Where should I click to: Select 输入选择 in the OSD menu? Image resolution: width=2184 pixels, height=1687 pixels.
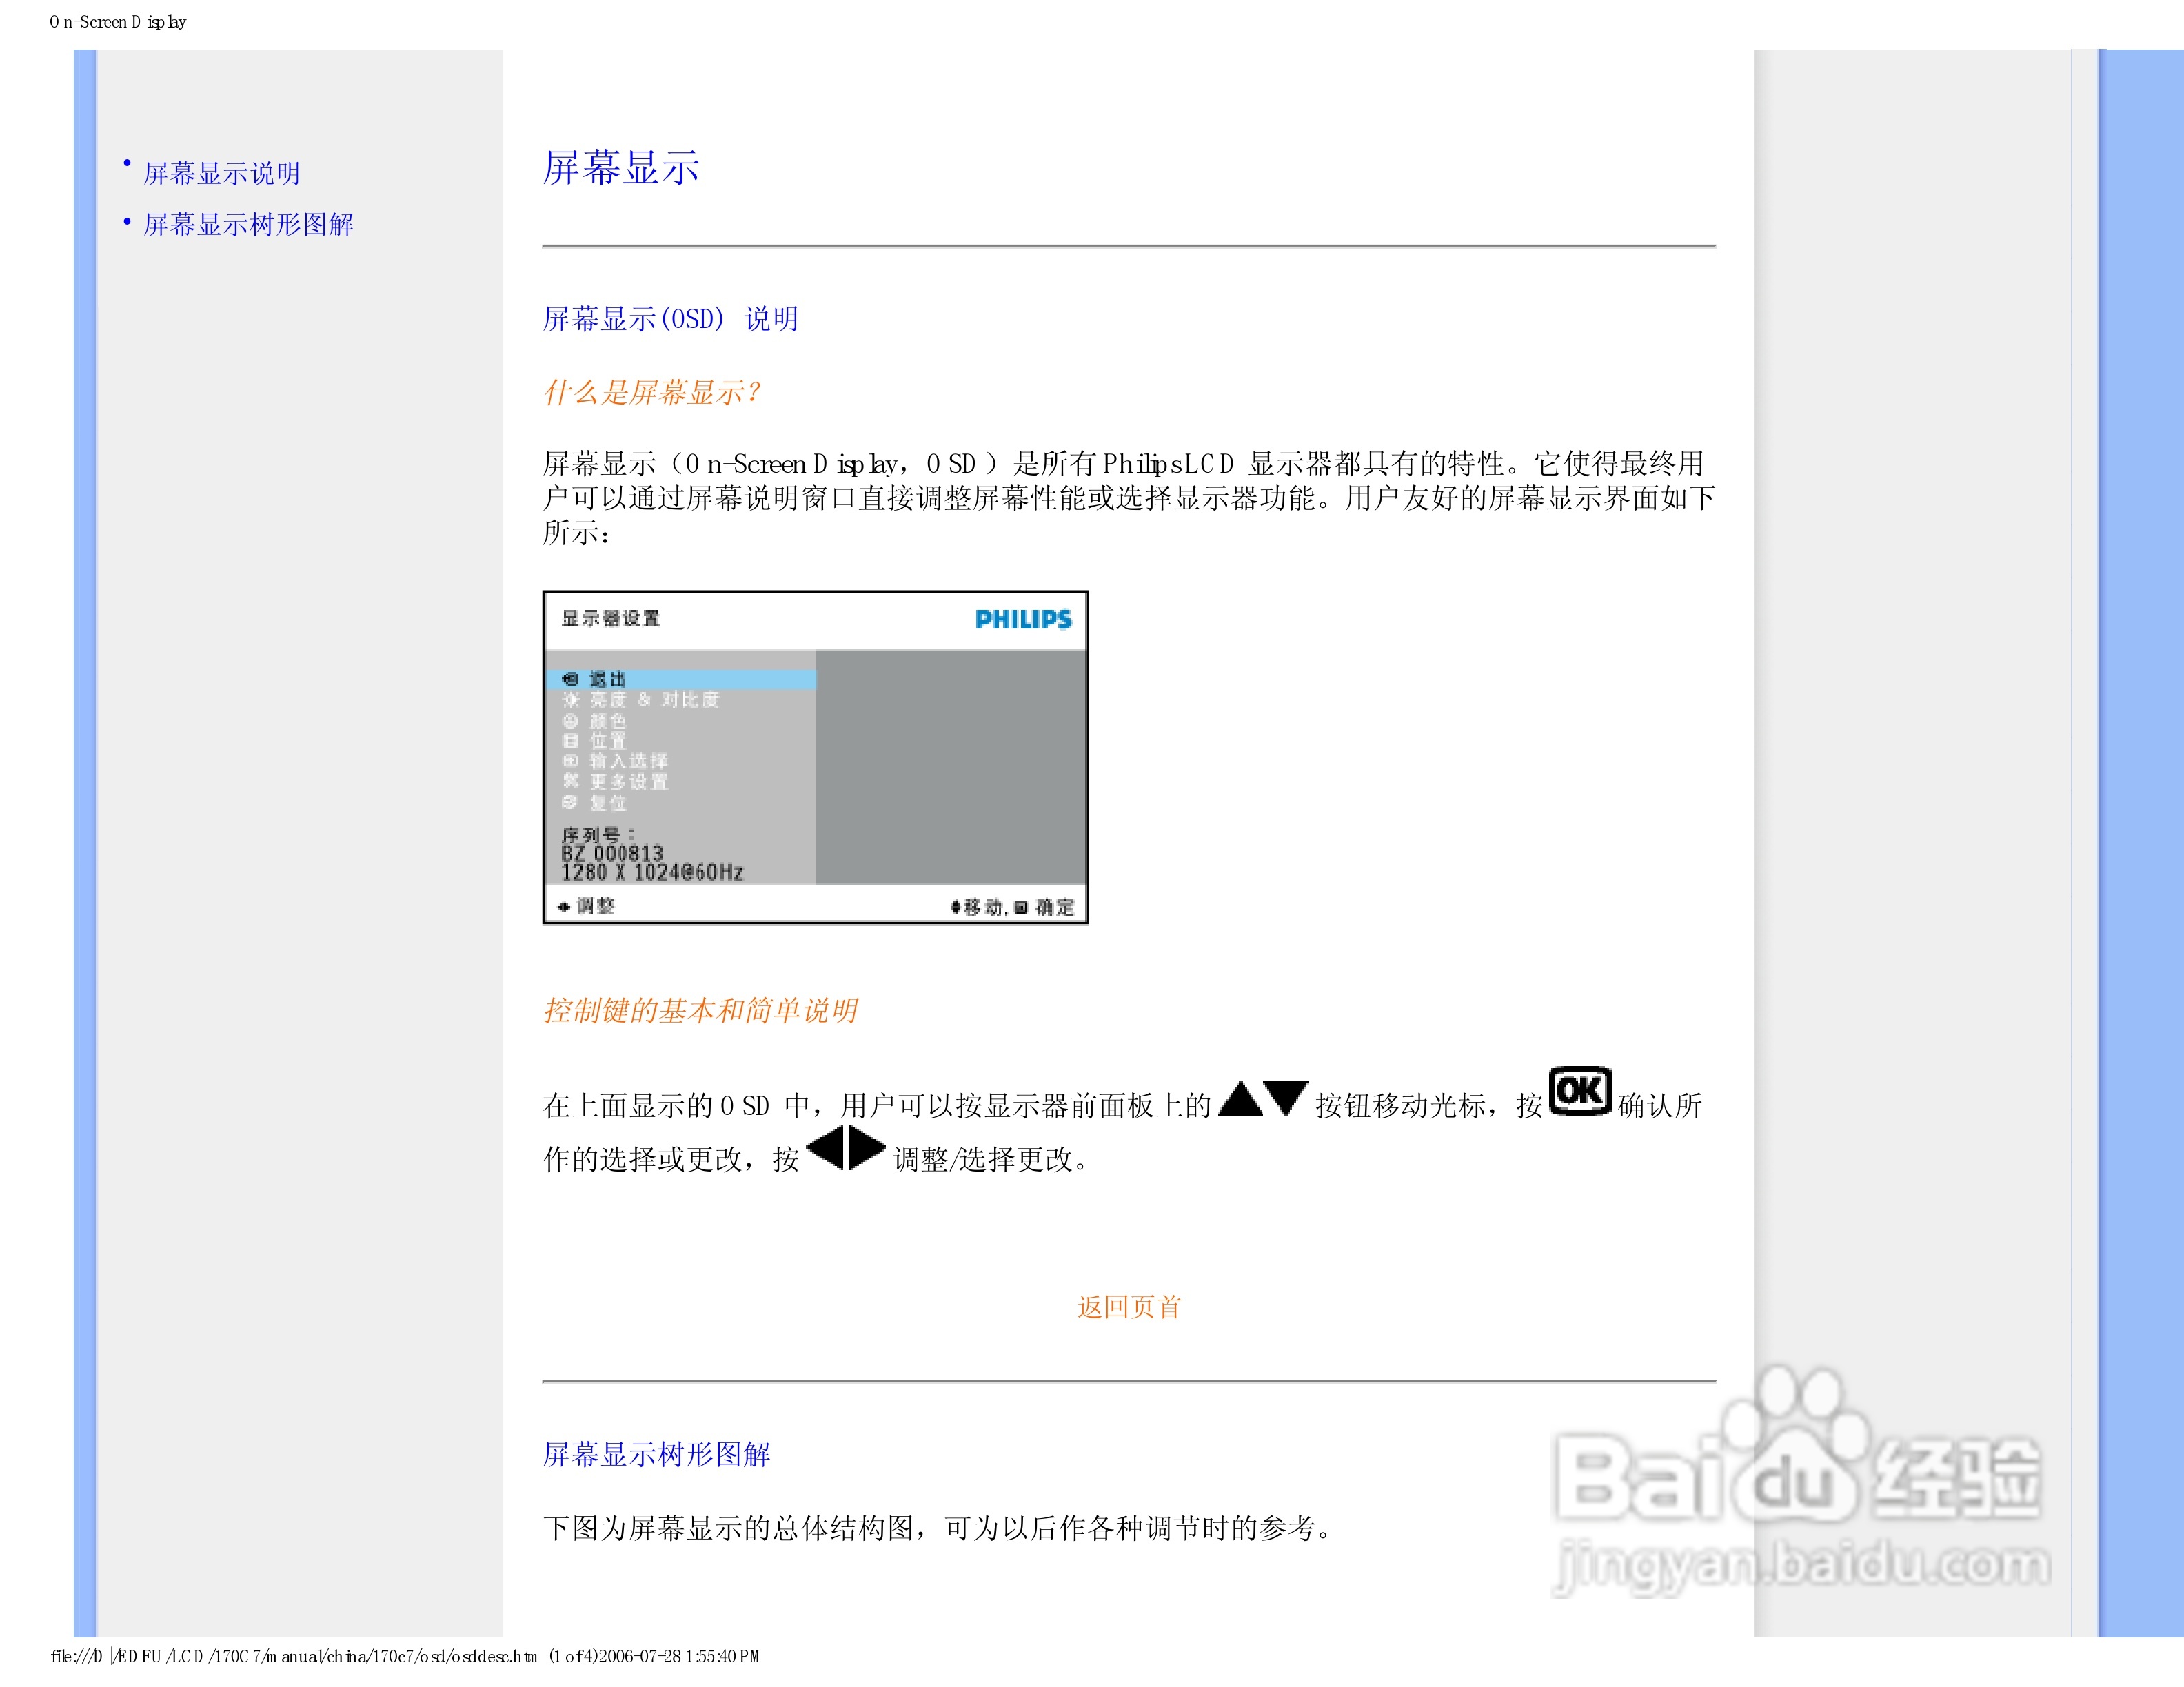point(628,761)
